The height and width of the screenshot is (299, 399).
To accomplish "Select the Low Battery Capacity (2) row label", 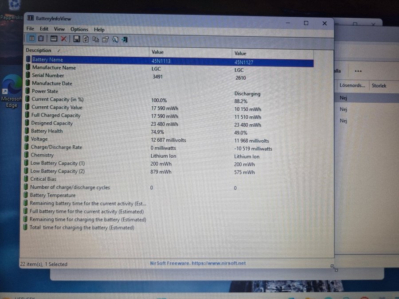I will coord(58,171).
